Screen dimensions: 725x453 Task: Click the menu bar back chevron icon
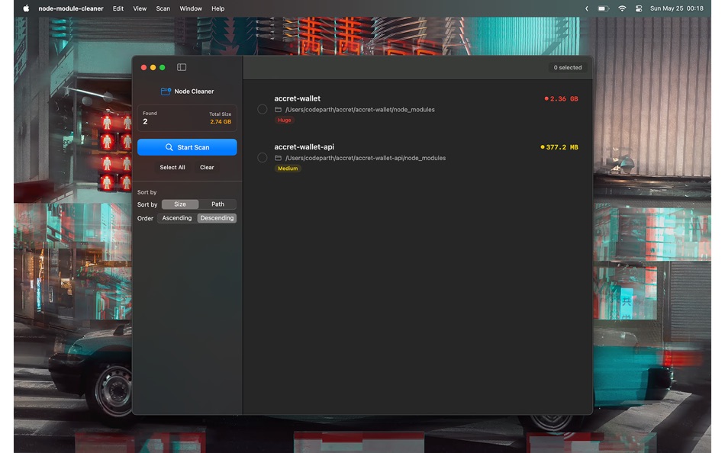[x=586, y=8]
